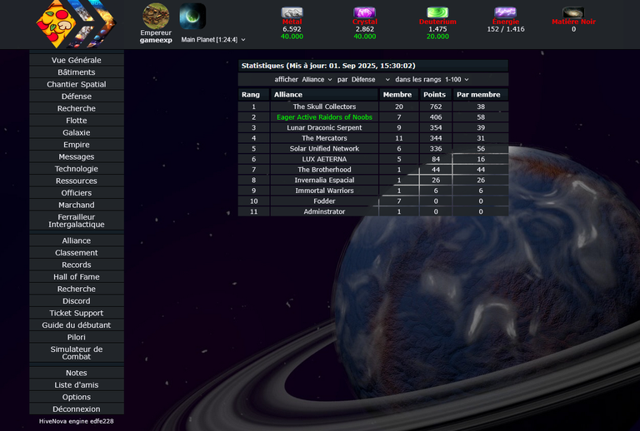The height and width of the screenshot is (431, 640).
Task: Open Options page
Action: point(77,397)
